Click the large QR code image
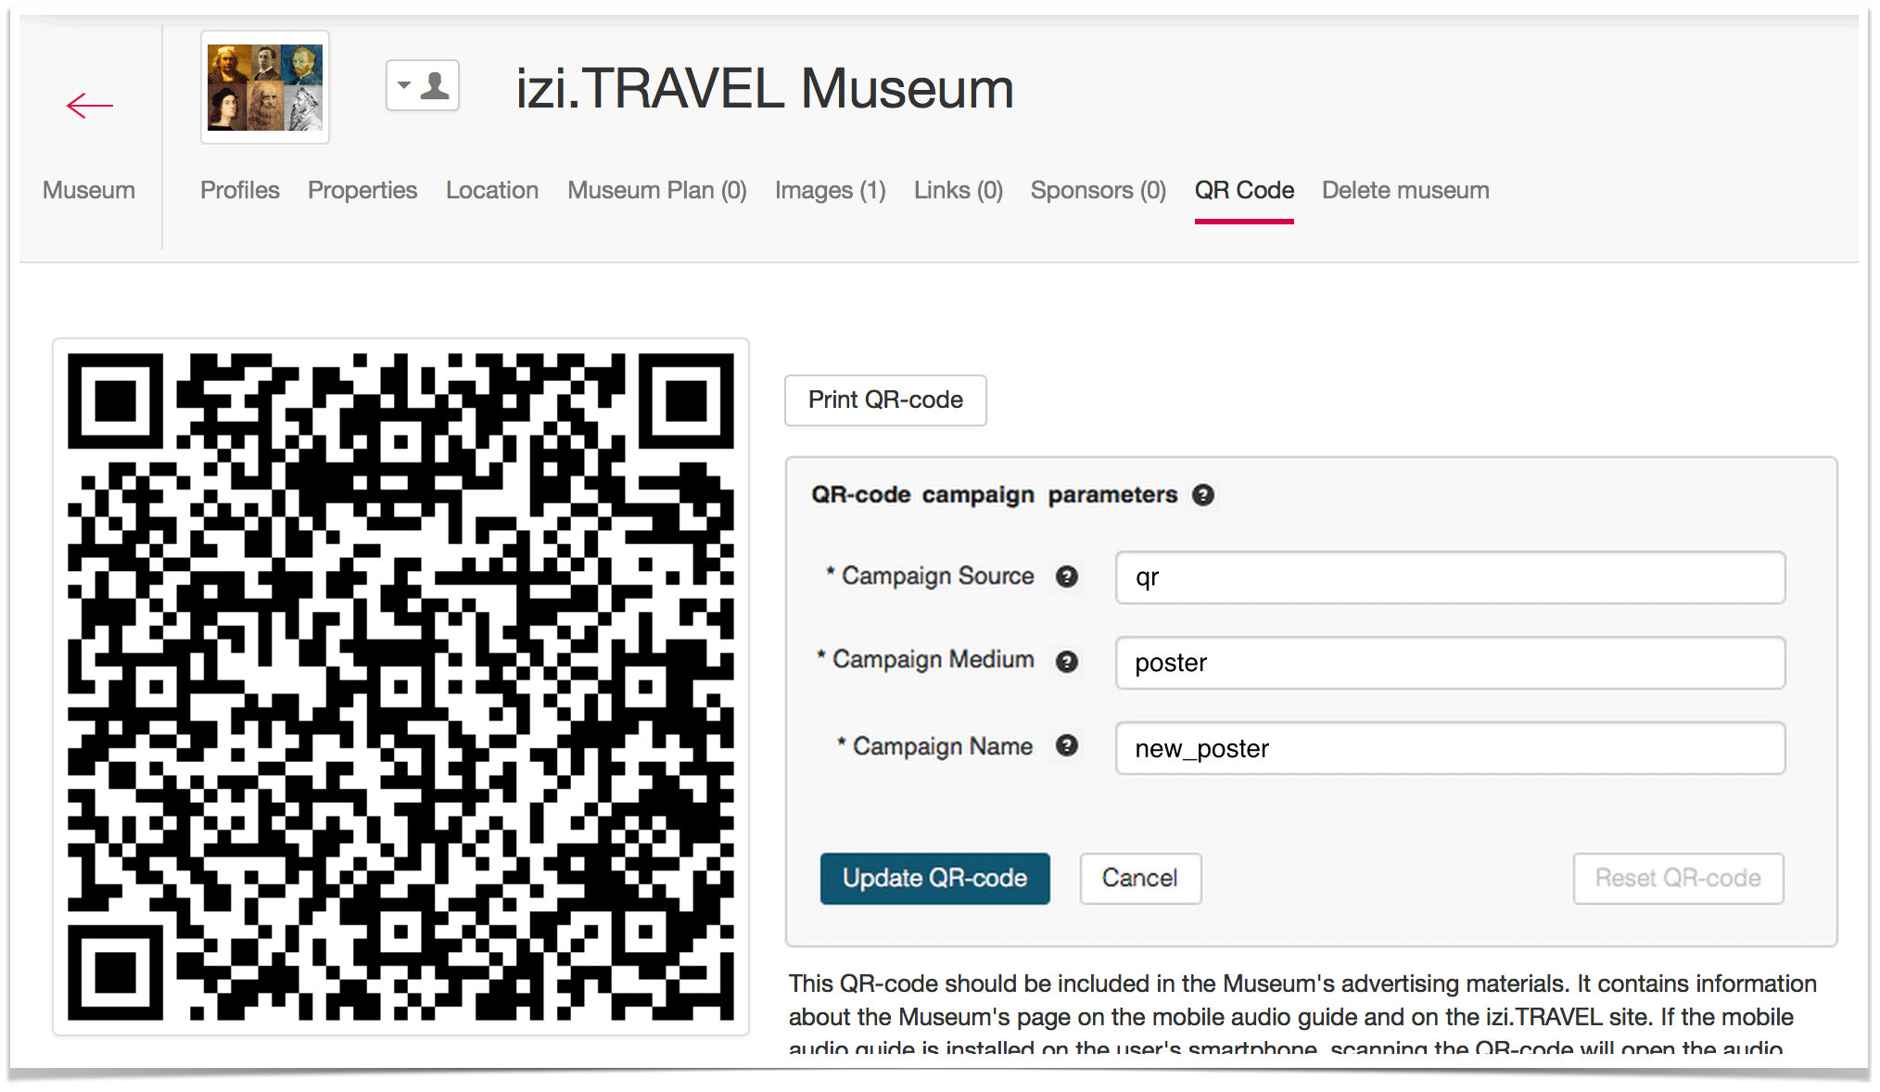The width and height of the screenshot is (1880, 1092). [x=400, y=687]
